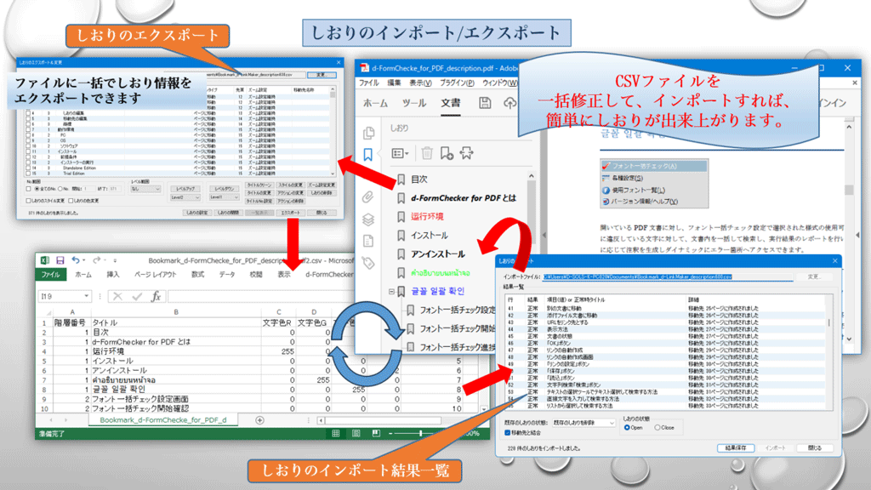Screen dimensions: 871x490
Task: Click the save floppy icon in Acrobat toolbar
Action: (x=486, y=103)
